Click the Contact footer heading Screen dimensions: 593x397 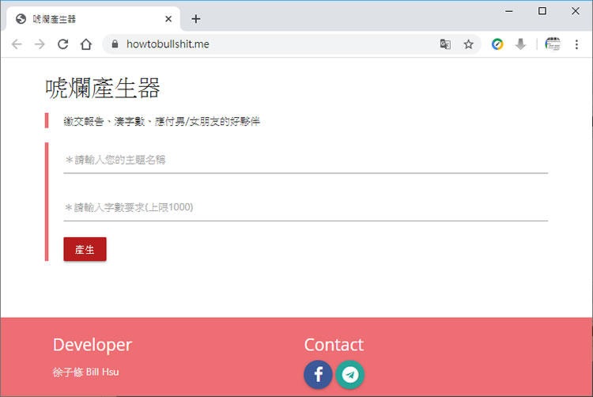point(334,345)
